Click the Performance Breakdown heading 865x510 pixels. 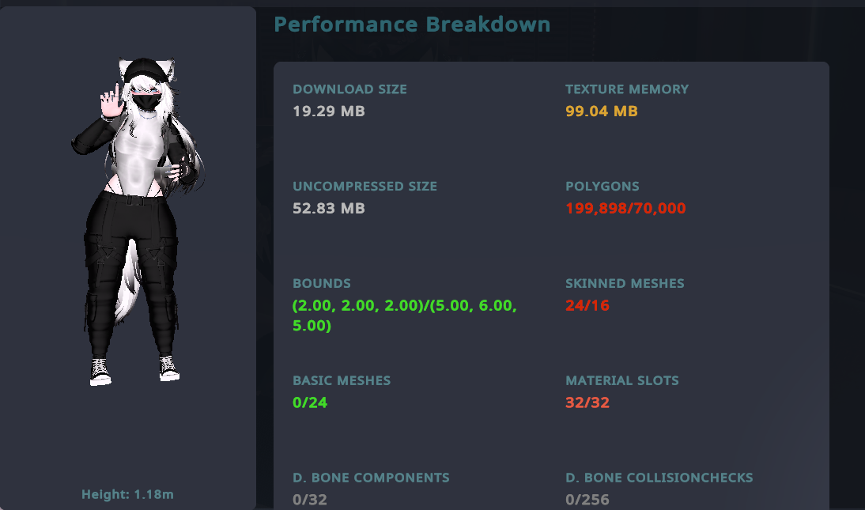pyautogui.click(x=412, y=25)
